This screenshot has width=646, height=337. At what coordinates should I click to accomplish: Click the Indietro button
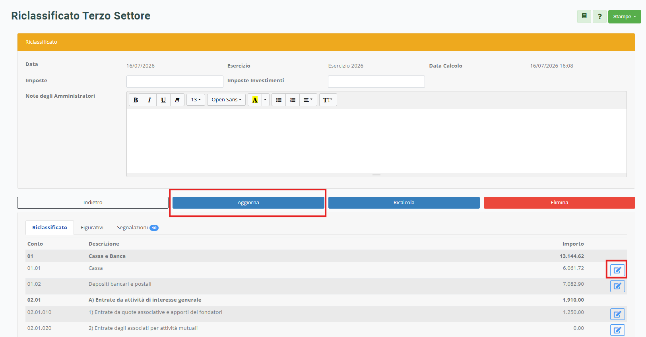[x=93, y=203]
